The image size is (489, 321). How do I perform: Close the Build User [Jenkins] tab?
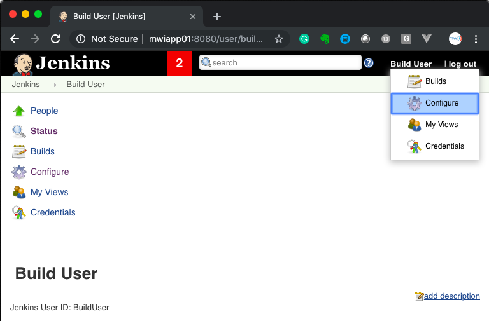click(193, 17)
